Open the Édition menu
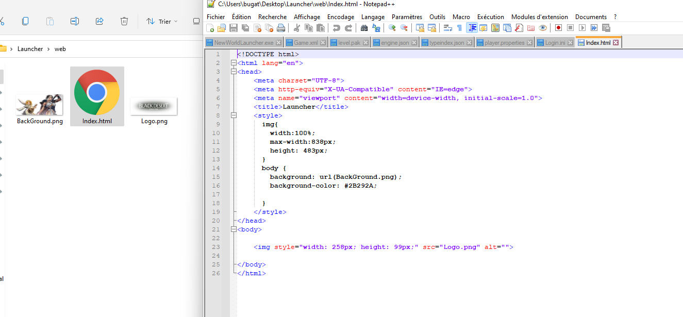 pyautogui.click(x=242, y=17)
